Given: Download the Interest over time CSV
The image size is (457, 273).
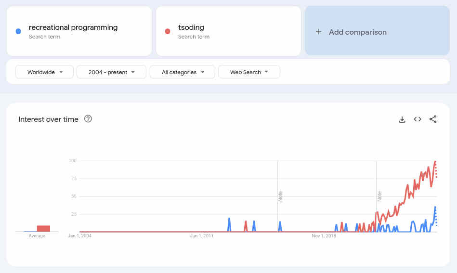Looking at the screenshot, I should click(x=402, y=119).
